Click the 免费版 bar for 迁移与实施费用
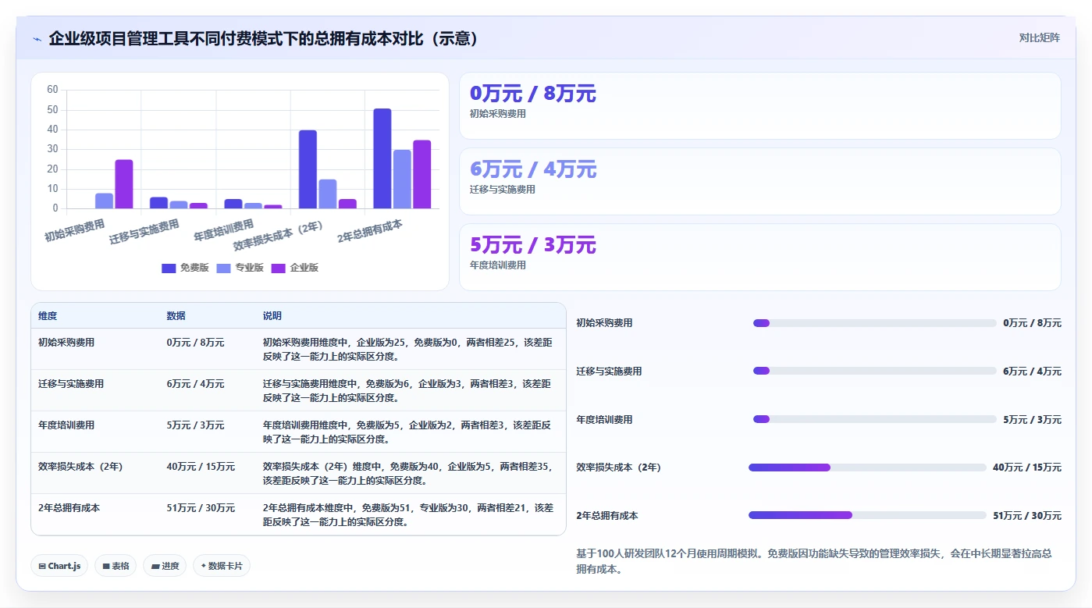 tap(159, 203)
